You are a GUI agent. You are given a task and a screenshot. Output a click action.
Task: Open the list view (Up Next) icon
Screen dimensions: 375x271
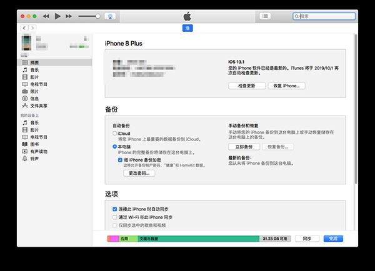(x=265, y=16)
